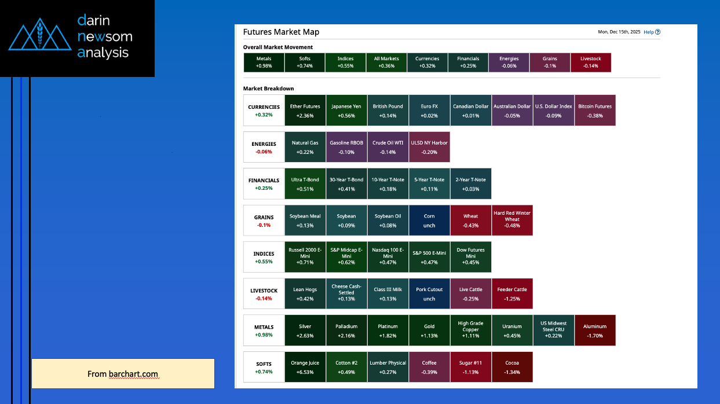Viewport: 720px width, 404px height.
Task: Click the Silver futures tile
Action: (x=305, y=330)
